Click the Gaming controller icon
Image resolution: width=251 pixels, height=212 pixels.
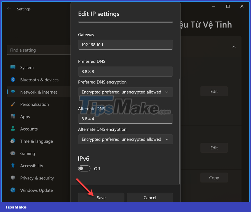pyautogui.click(x=13, y=153)
